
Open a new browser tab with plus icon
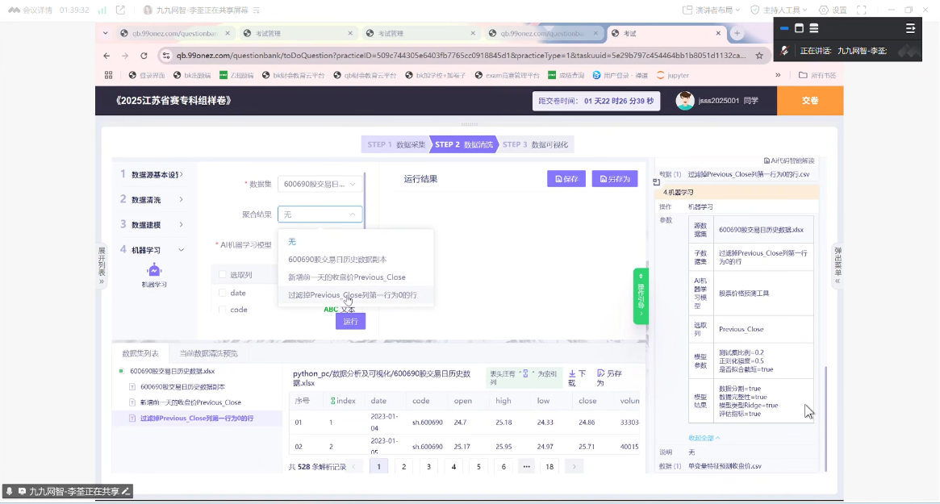(737, 33)
